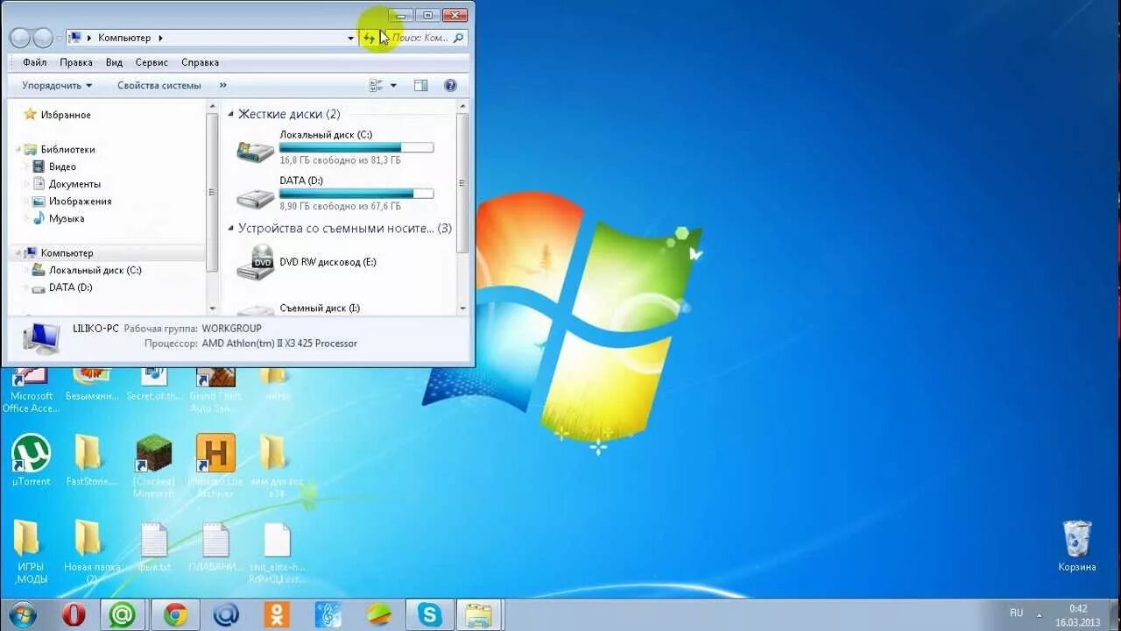This screenshot has height=631, width=1121.
Task: Open the view options dropdown arrow
Action: click(x=393, y=85)
